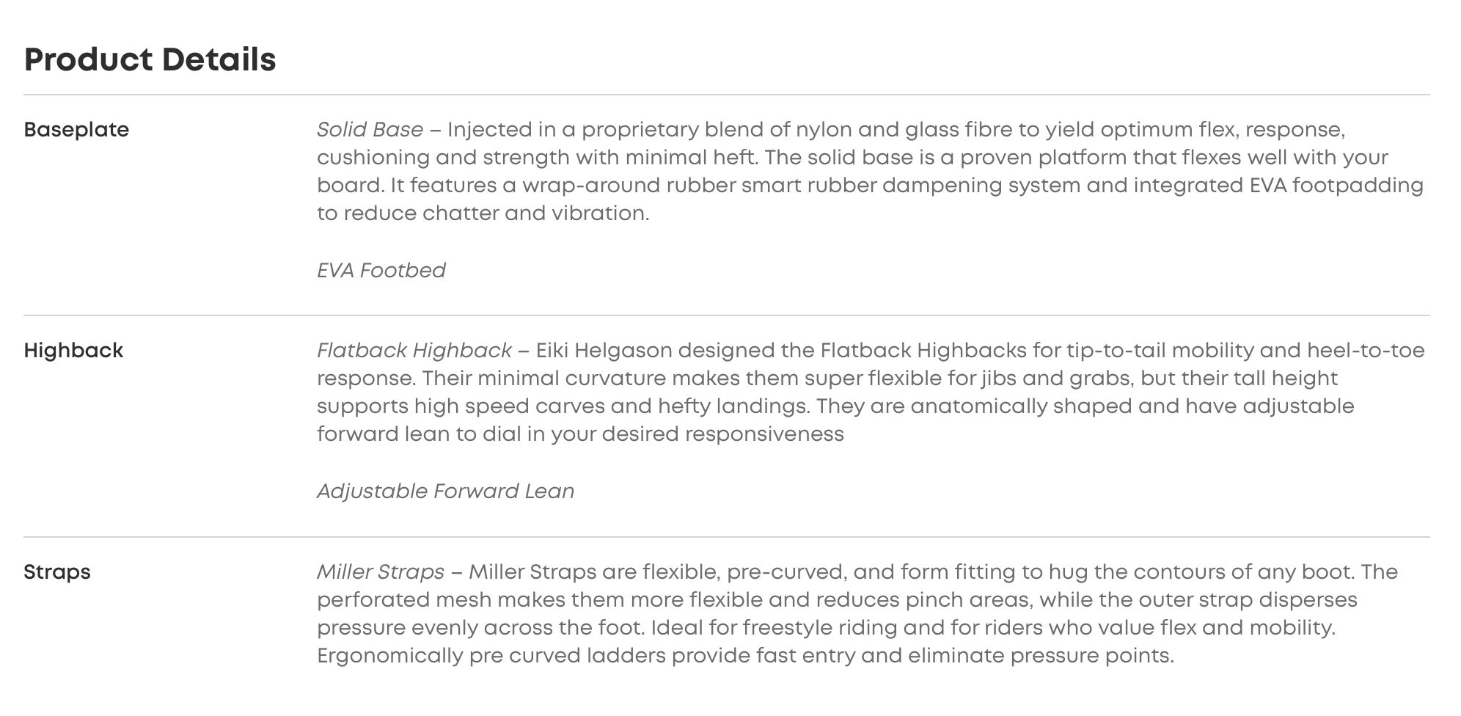Click the phrase "perforated mesh"
Screen dimensions: 1461x716
pyautogui.click(x=404, y=600)
